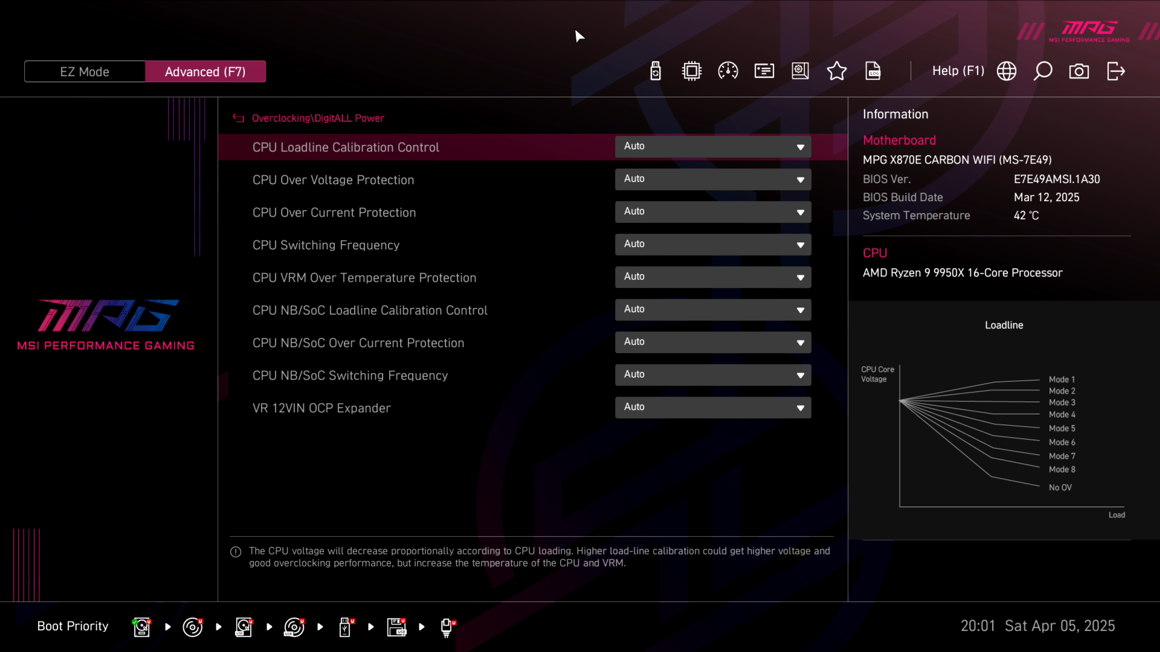
Task: Click the network boot device icon
Action: [447, 627]
